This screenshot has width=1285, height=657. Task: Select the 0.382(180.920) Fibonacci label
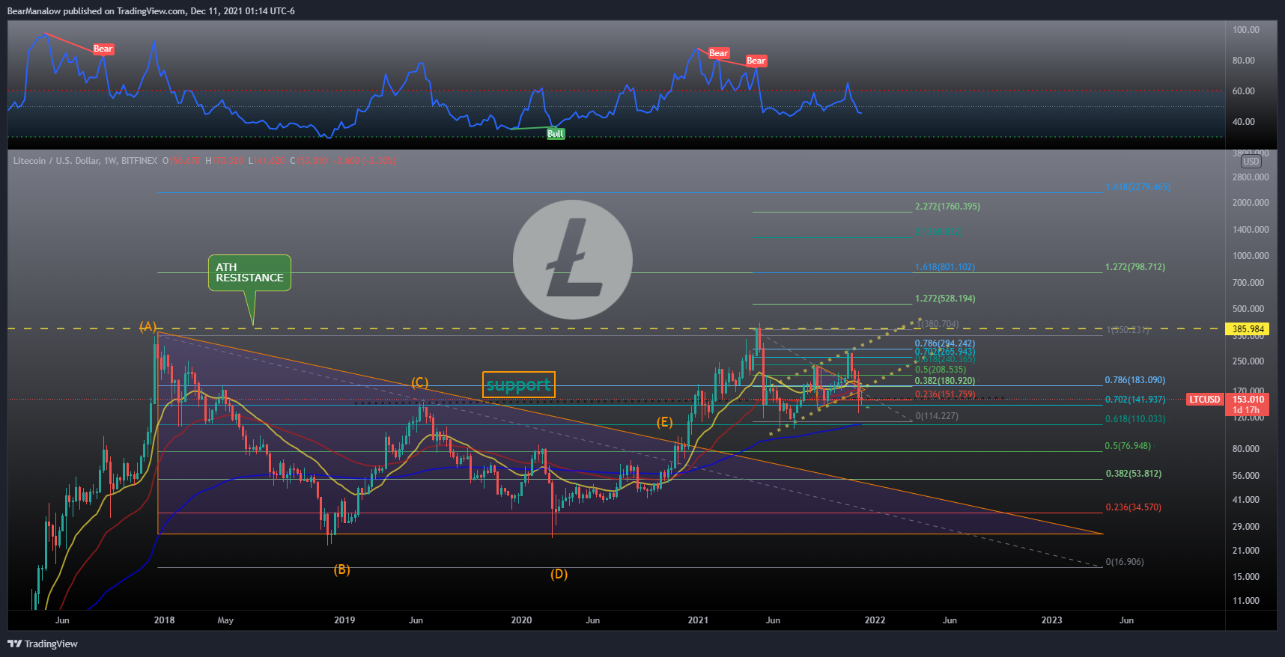tap(945, 381)
